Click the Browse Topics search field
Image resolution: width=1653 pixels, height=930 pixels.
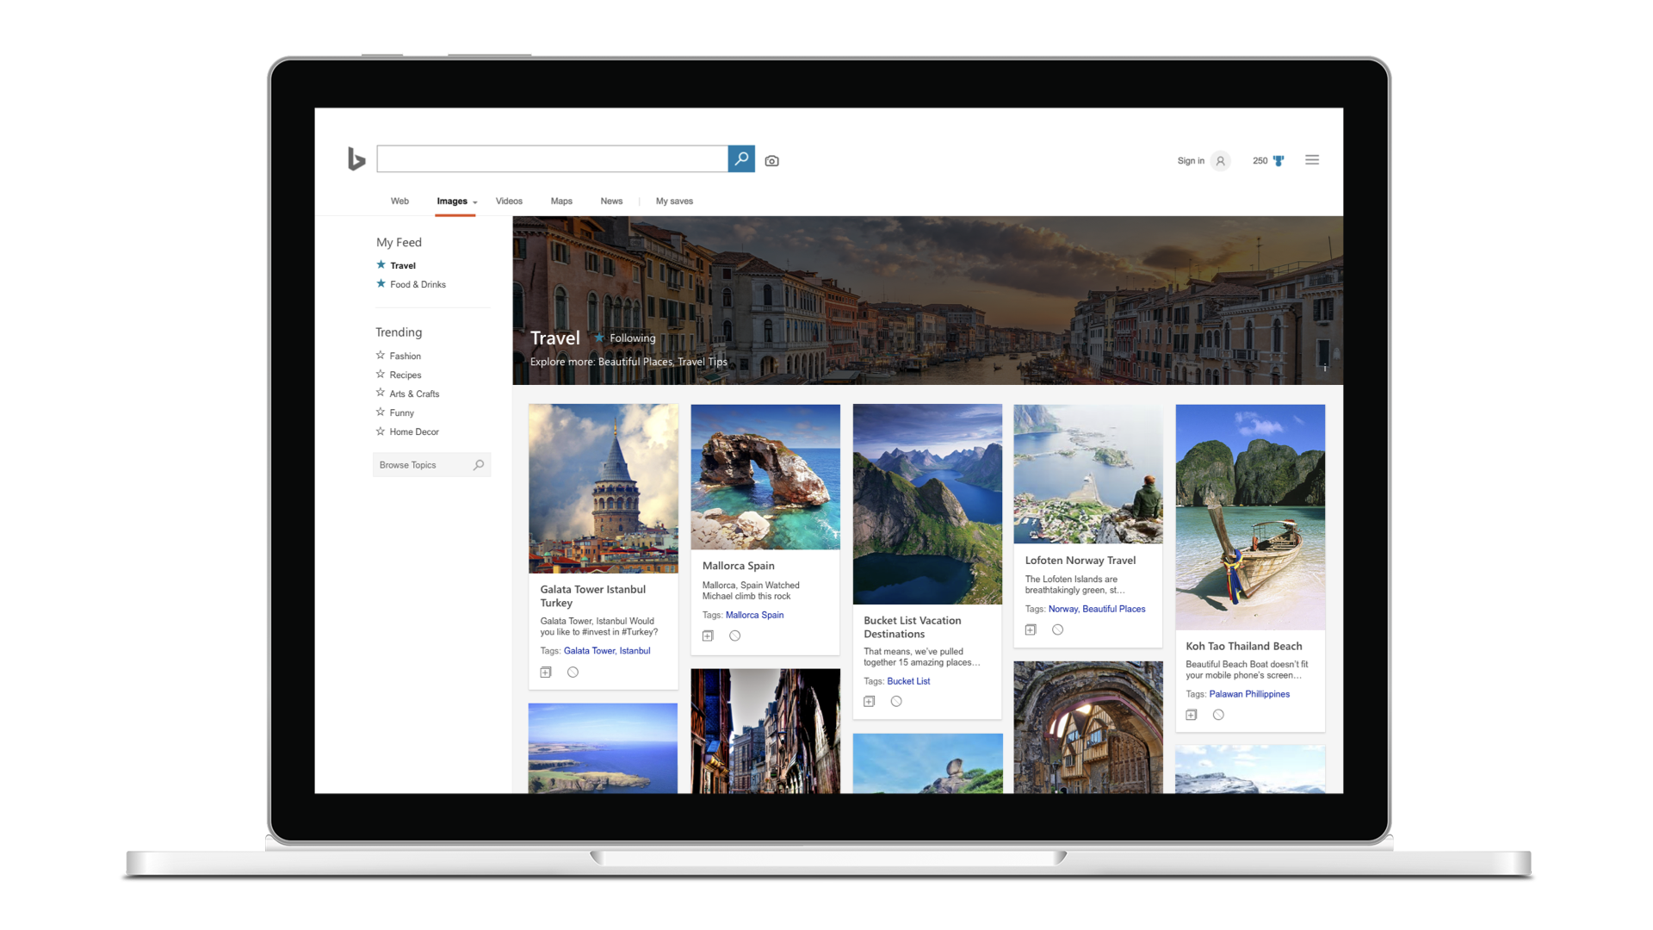[424, 465]
